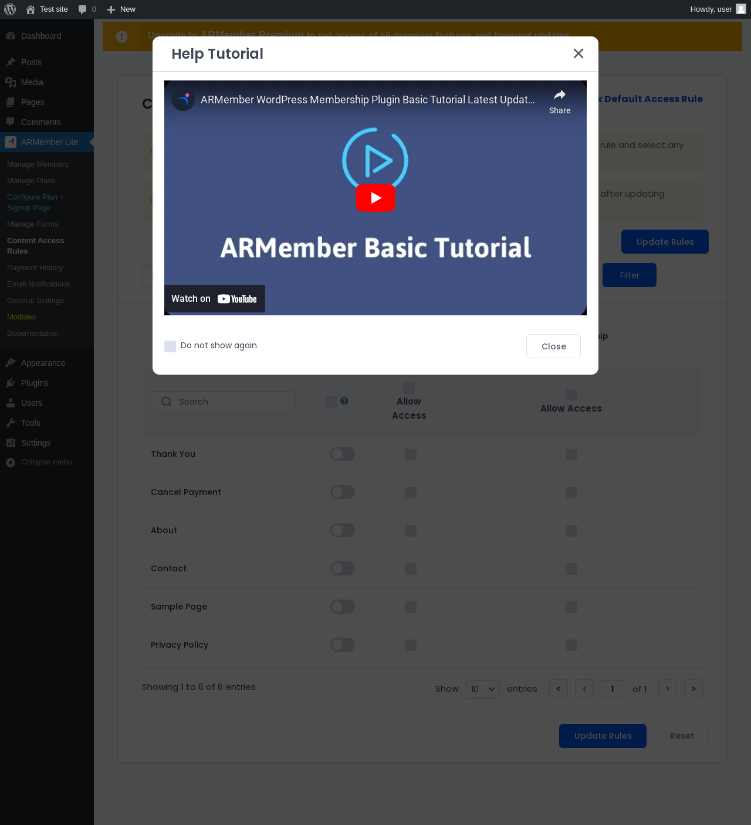Click the ARMember Lite sidebar icon

tap(11, 142)
